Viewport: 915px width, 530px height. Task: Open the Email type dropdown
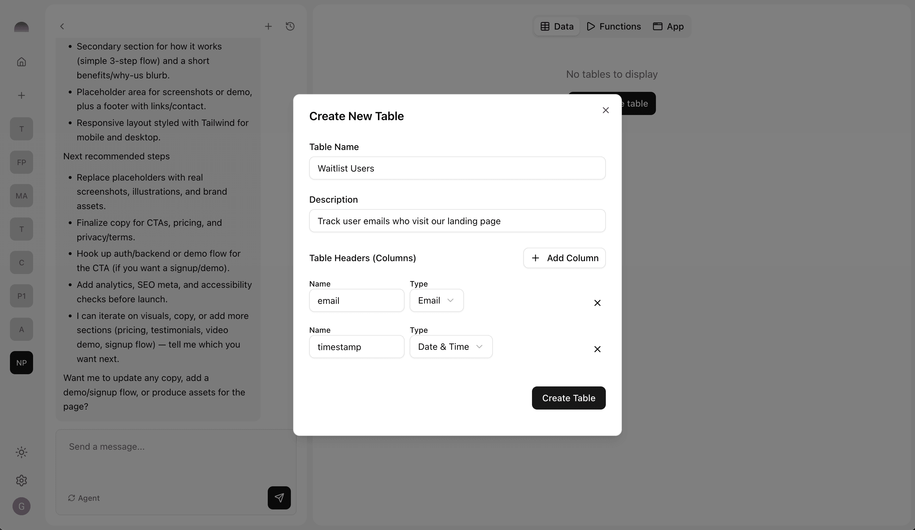click(436, 300)
